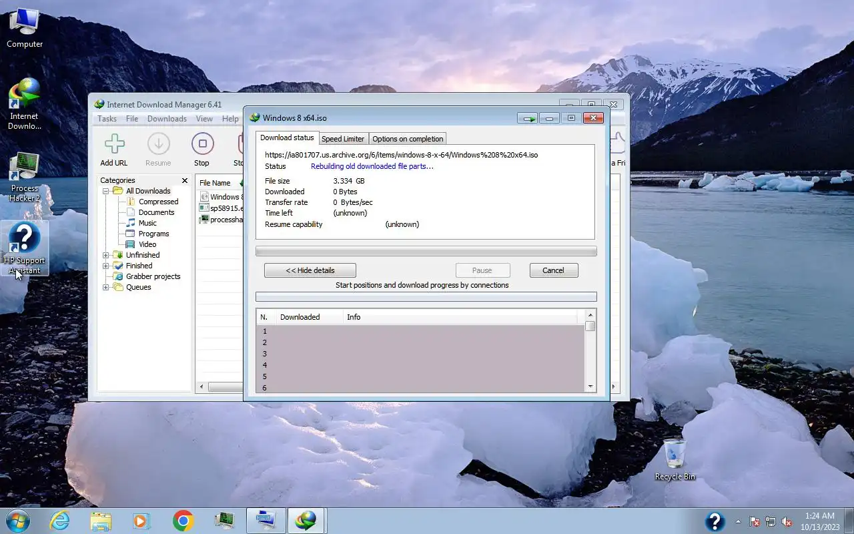Click the download URL text
This screenshot has width=854, height=534.
(x=401, y=155)
